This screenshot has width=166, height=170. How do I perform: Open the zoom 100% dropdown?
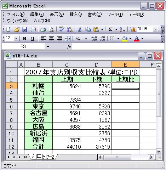(155, 29)
